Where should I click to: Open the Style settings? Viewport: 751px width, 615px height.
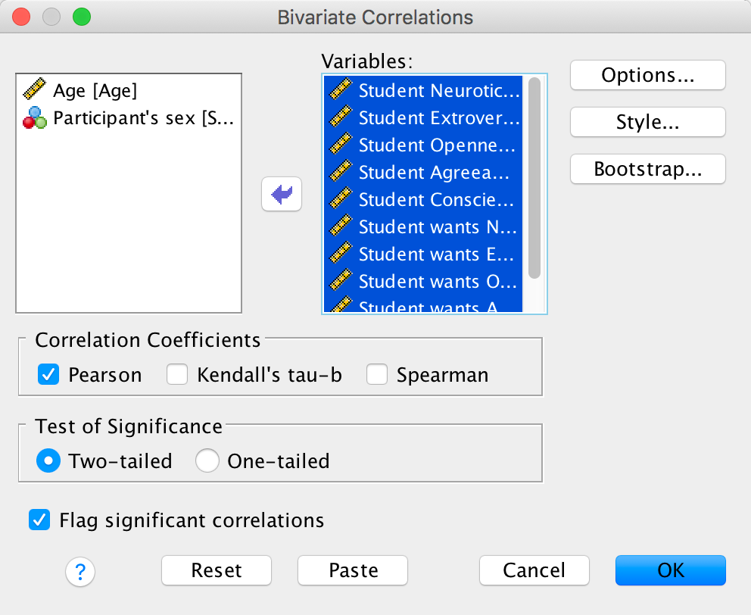coord(647,122)
